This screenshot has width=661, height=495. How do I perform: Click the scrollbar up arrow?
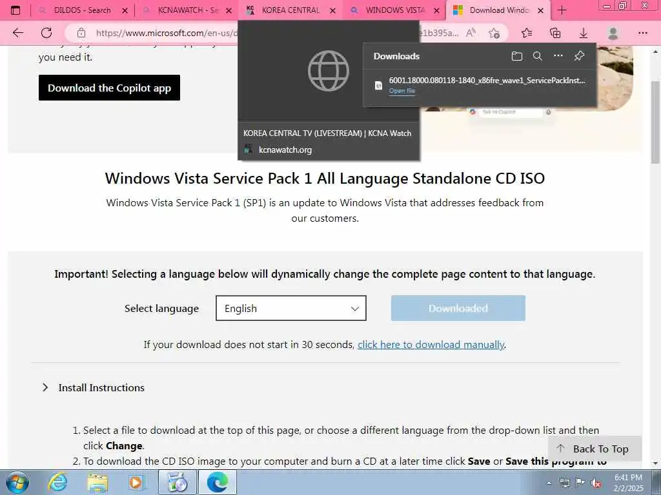pyautogui.click(x=656, y=52)
